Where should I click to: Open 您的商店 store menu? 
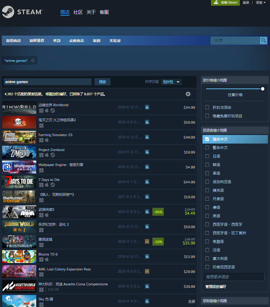click(x=13, y=41)
